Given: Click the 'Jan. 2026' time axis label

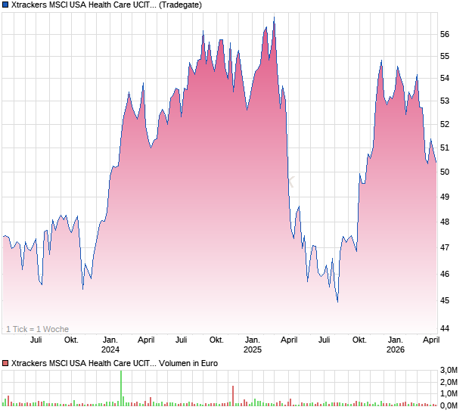Looking at the screenshot, I should 396,345.
